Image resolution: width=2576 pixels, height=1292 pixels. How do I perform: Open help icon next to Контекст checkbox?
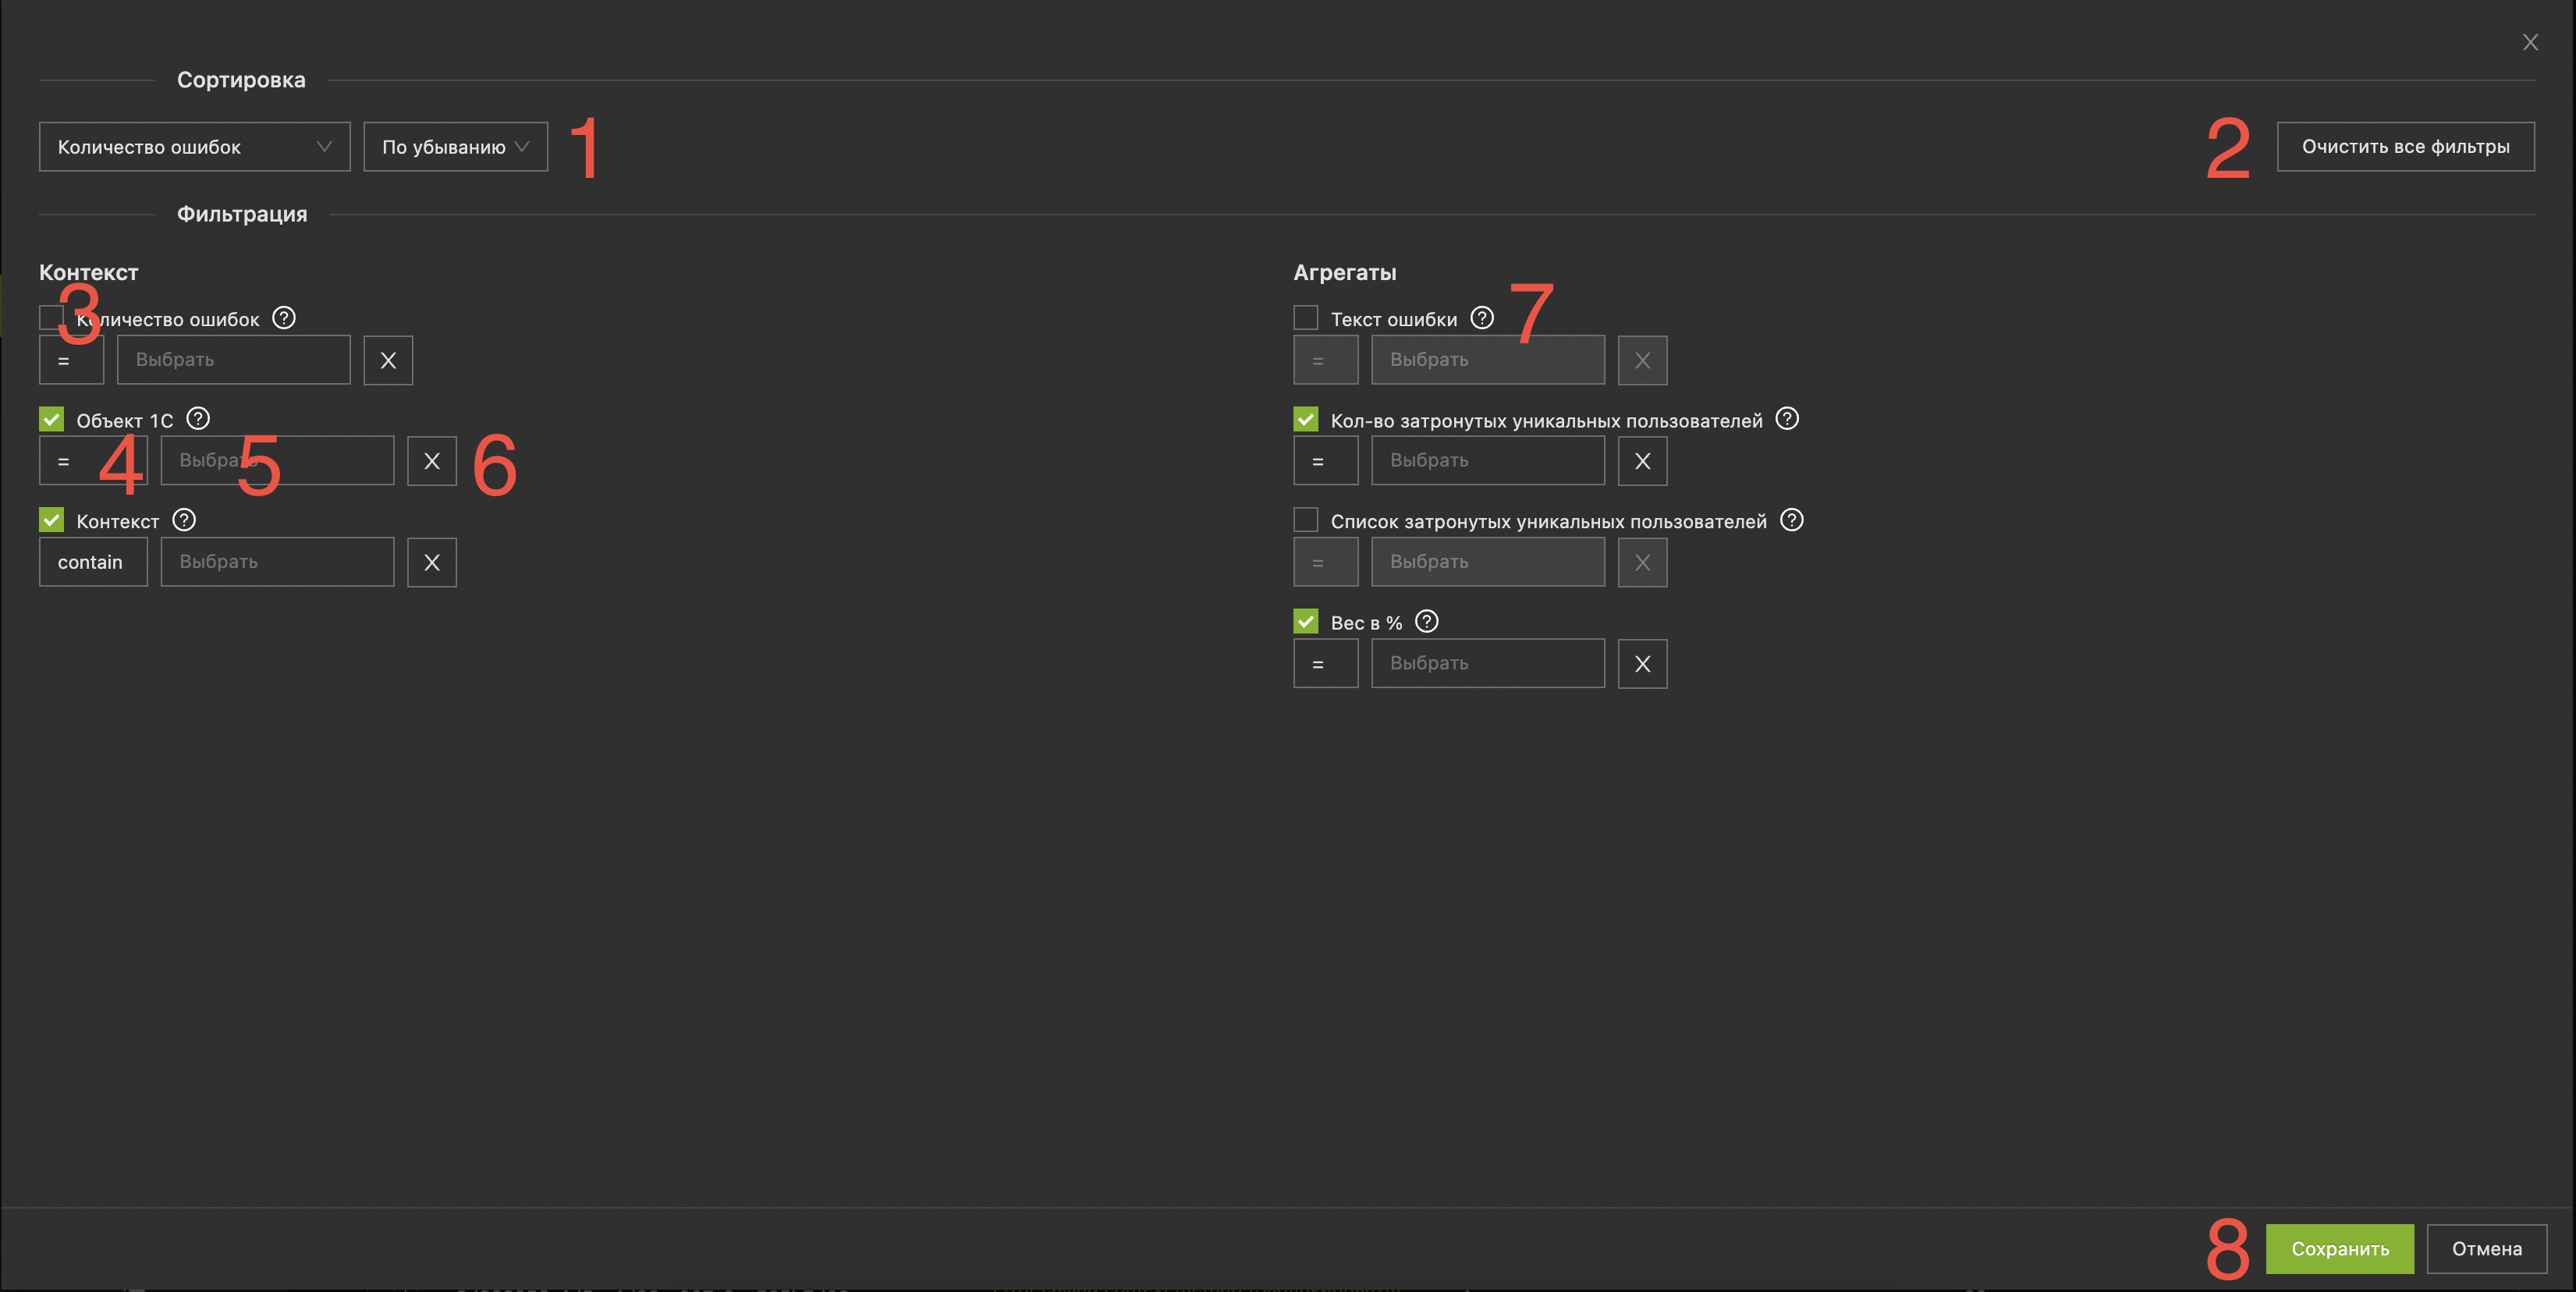pos(184,520)
